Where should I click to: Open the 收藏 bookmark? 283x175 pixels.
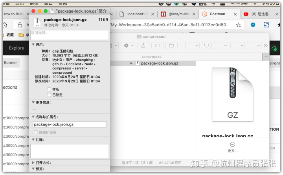tap(10, 35)
